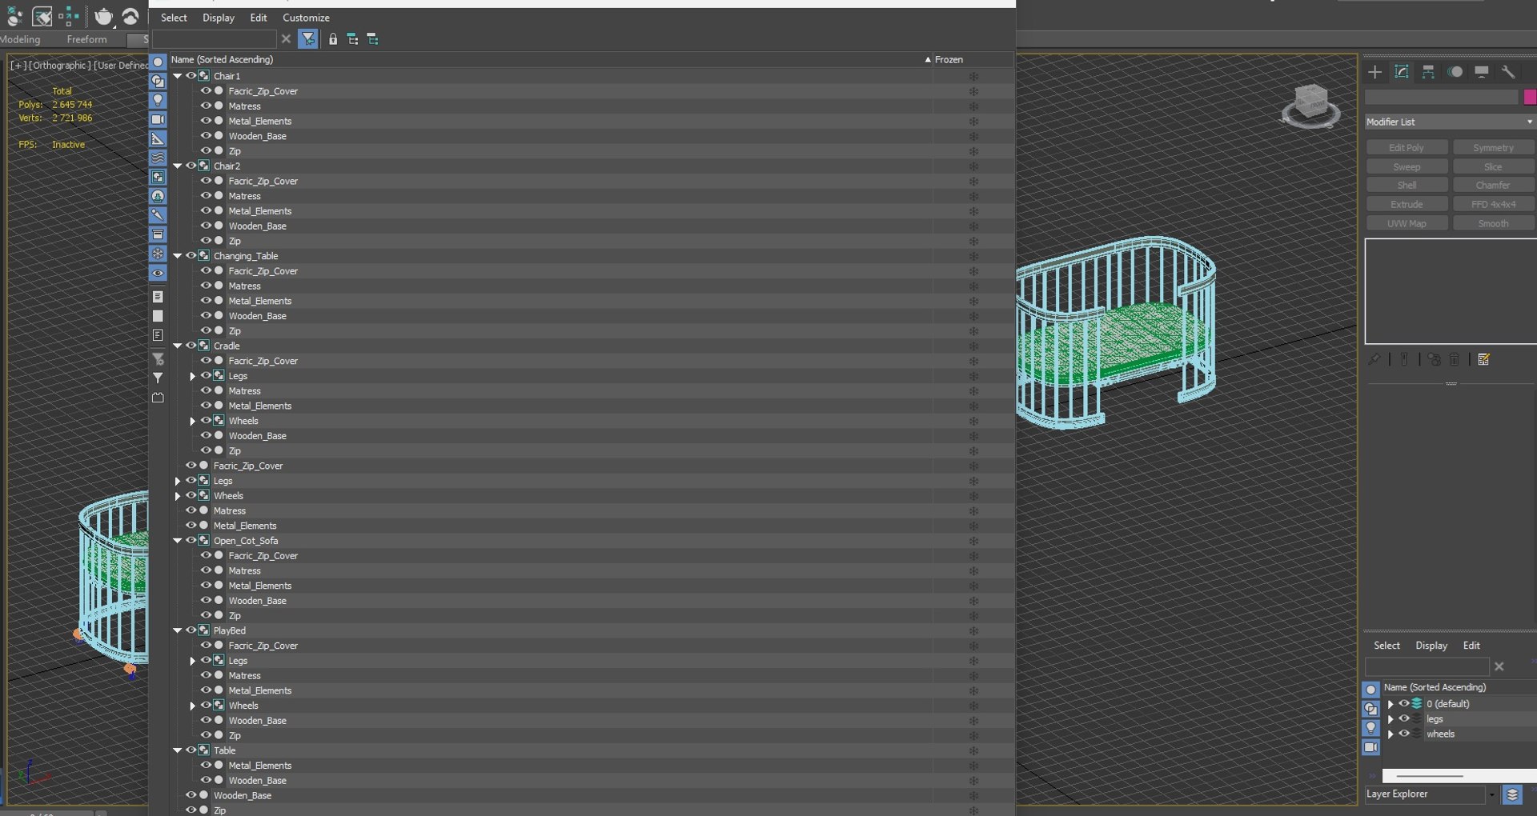Open the Motion panel tab icon
Screen dimensions: 1537x816
tap(1455, 72)
